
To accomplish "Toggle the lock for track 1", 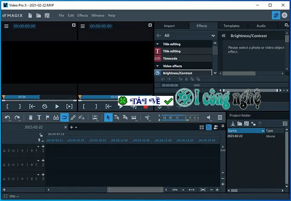I will coord(4,151).
